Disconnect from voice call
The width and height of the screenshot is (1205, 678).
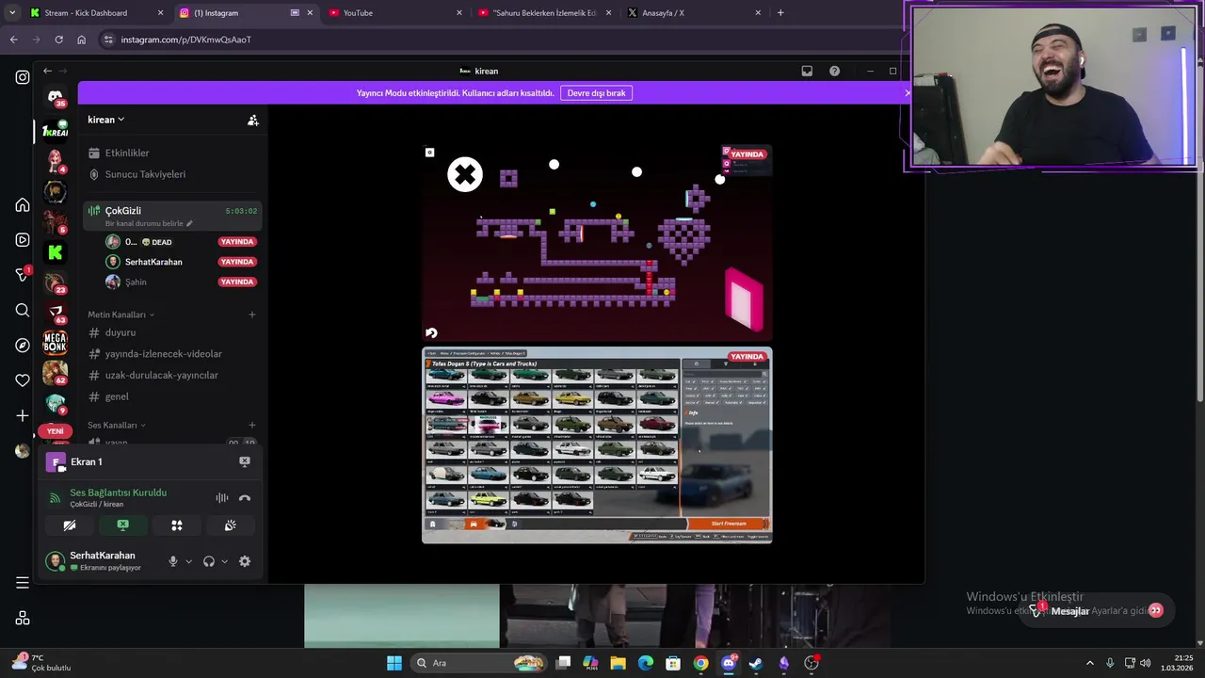245,498
